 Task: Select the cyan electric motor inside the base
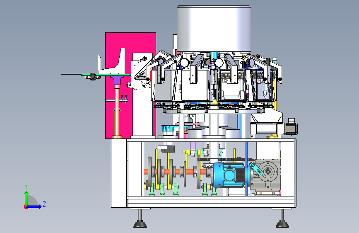[x=230, y=175]
